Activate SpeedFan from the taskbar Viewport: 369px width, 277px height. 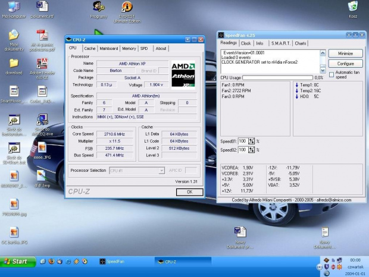tap(125, 262)
